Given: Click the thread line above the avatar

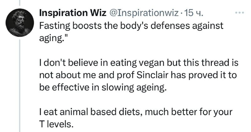Looking at the screenshot, I should 20,3.
